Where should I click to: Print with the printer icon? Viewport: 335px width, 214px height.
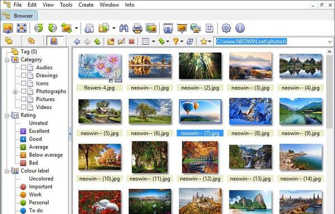(x=137, y=28)
